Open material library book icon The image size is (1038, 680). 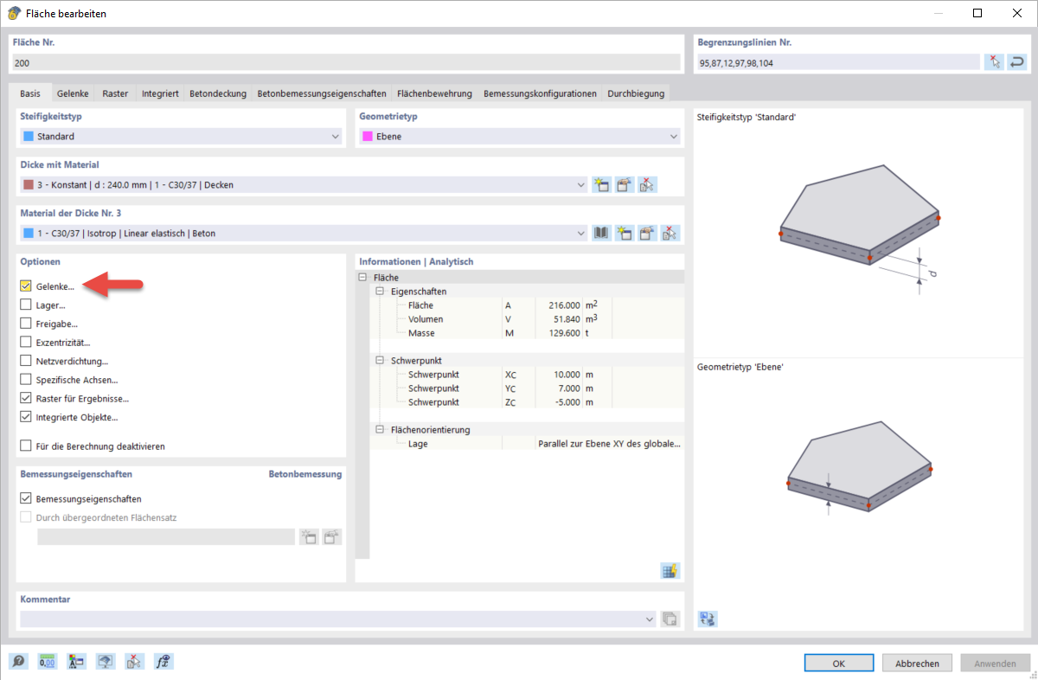[x=602, y=233]
